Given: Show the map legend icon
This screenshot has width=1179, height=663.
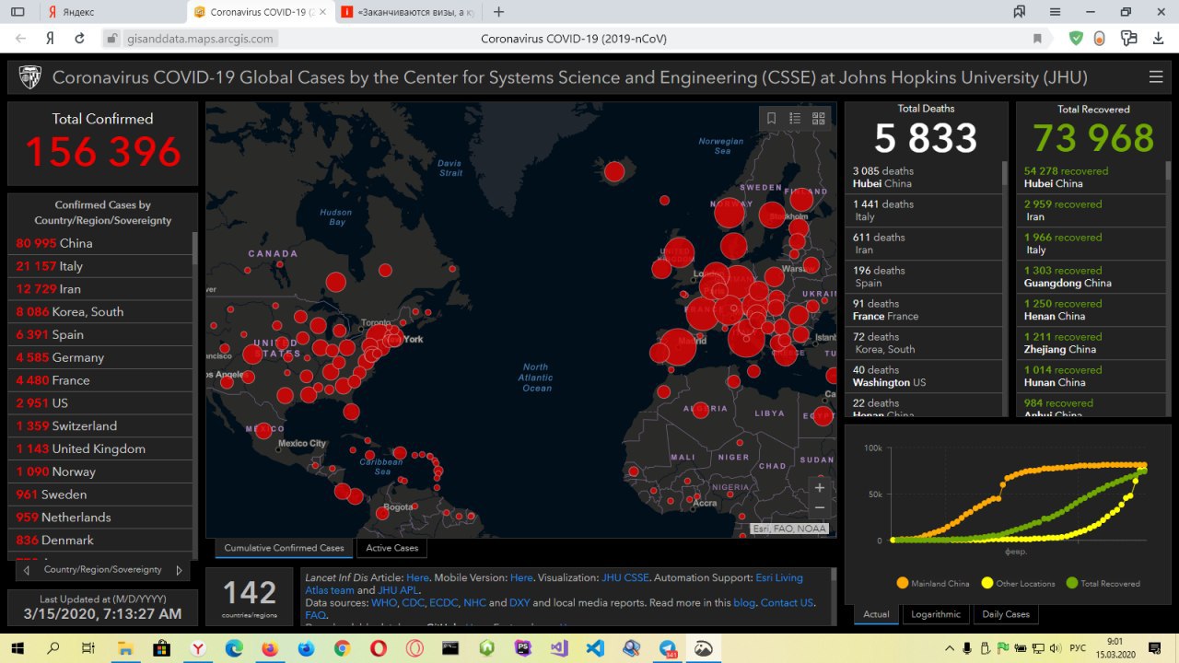Looking at the screenshot, I should [x=795, y=118].
